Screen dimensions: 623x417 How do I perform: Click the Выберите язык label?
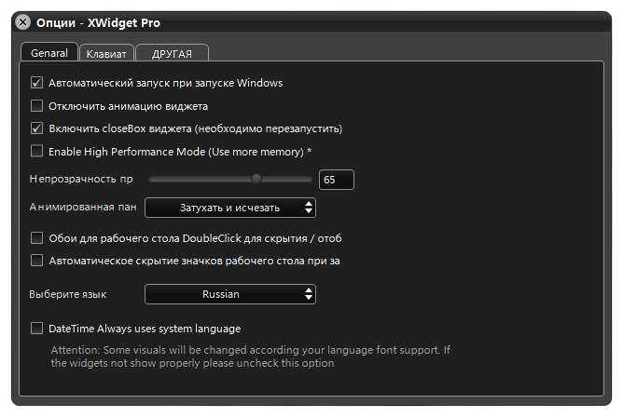point(67,294)
